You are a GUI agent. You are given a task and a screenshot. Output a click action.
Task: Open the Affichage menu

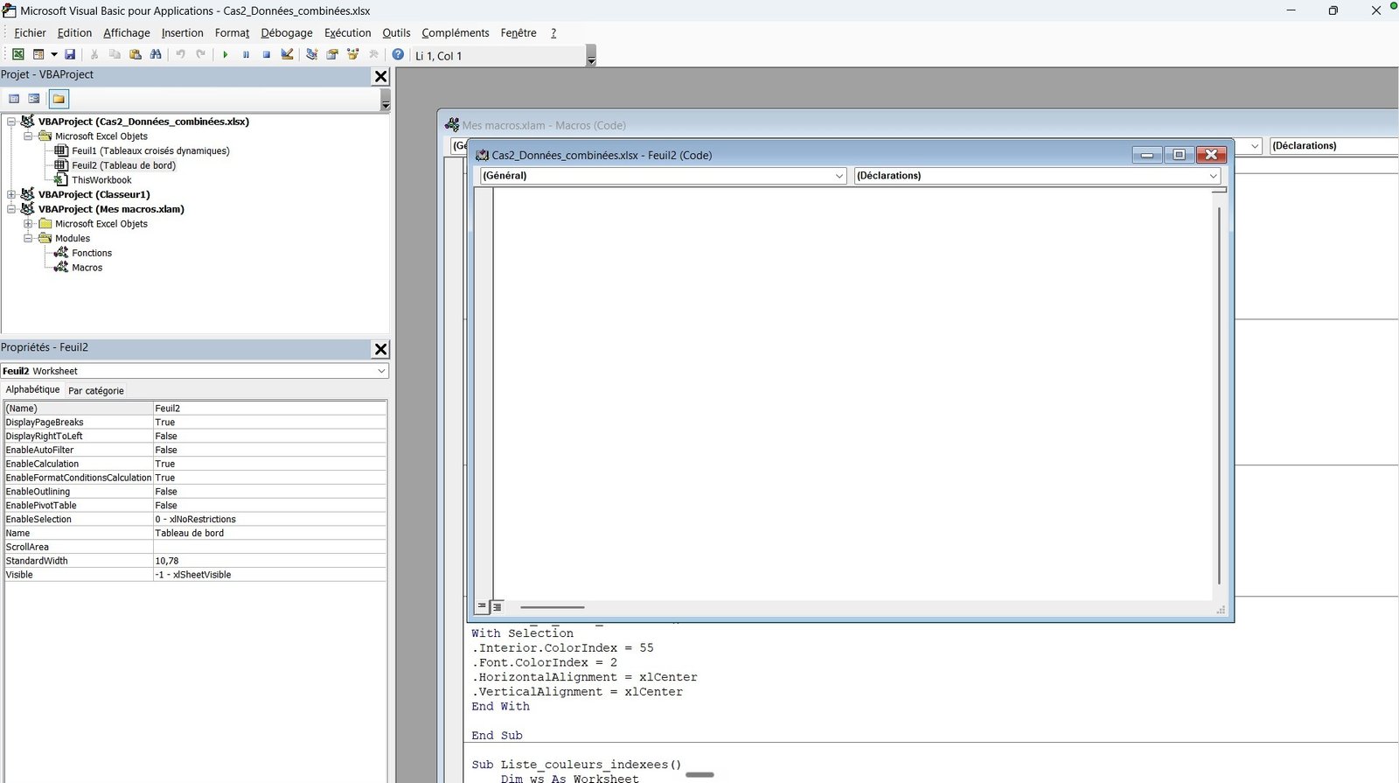pos(127,32)
